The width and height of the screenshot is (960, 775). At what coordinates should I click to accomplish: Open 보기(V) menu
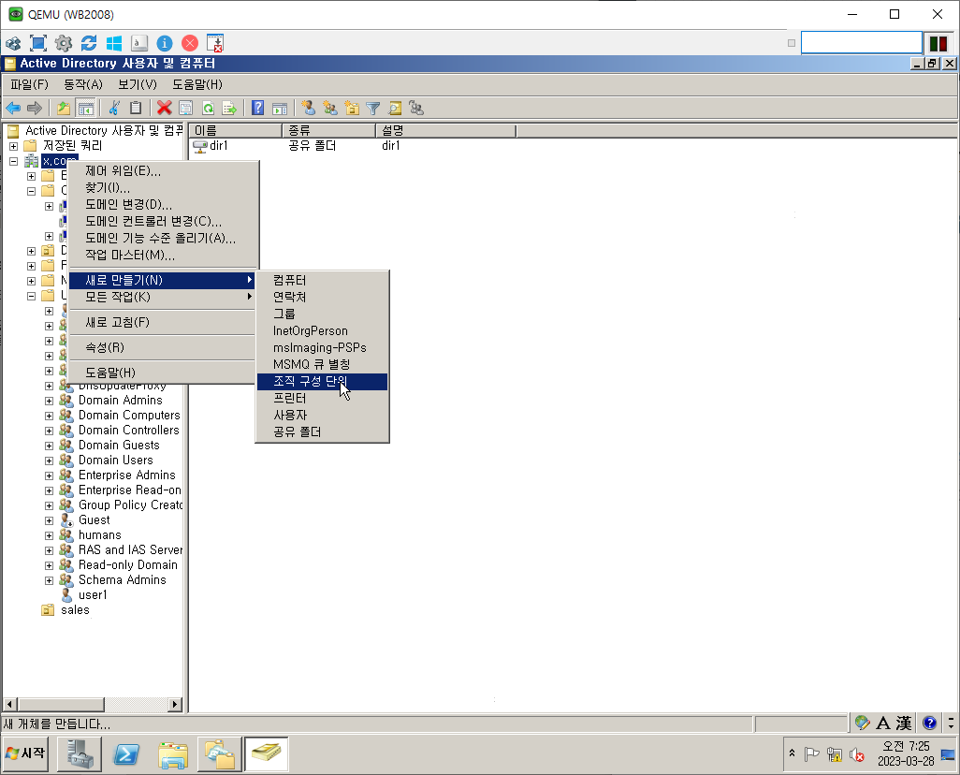point(138,84)
